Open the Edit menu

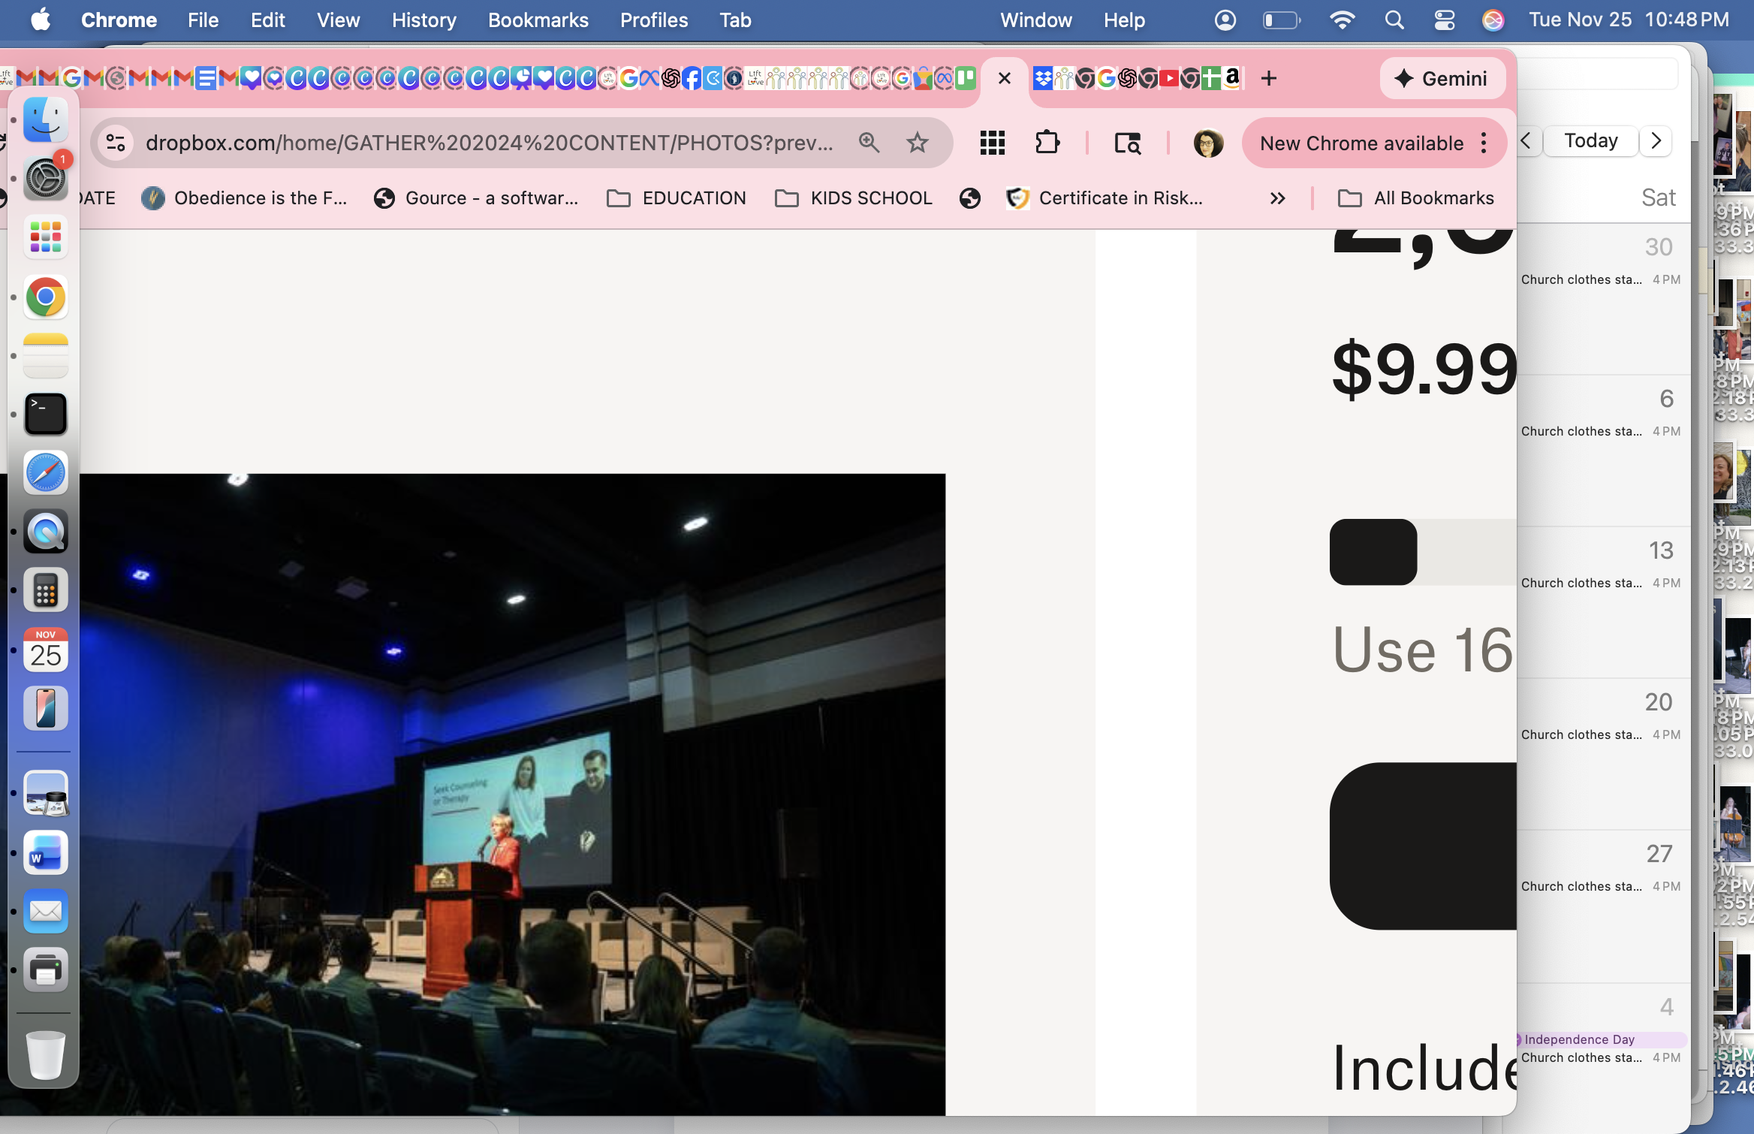268,20
